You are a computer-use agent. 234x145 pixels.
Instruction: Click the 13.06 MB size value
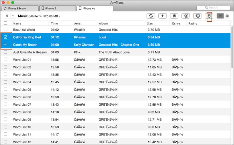tap(155, 134)
